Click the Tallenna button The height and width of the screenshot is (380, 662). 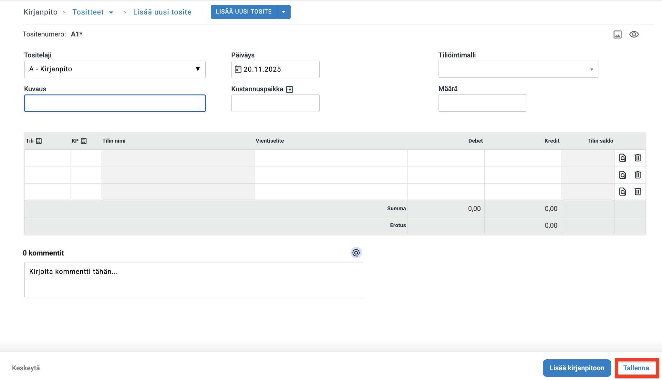coord(636,368)
